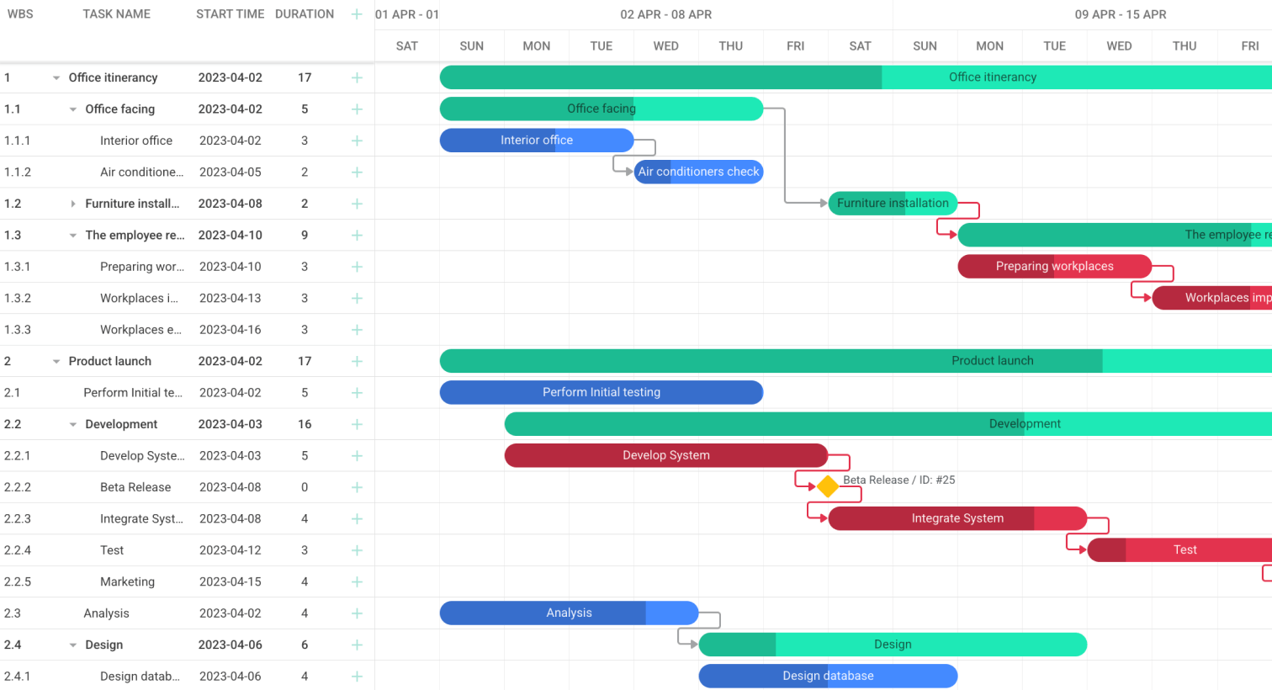Select the Test row in the task grid

[112, 550]
